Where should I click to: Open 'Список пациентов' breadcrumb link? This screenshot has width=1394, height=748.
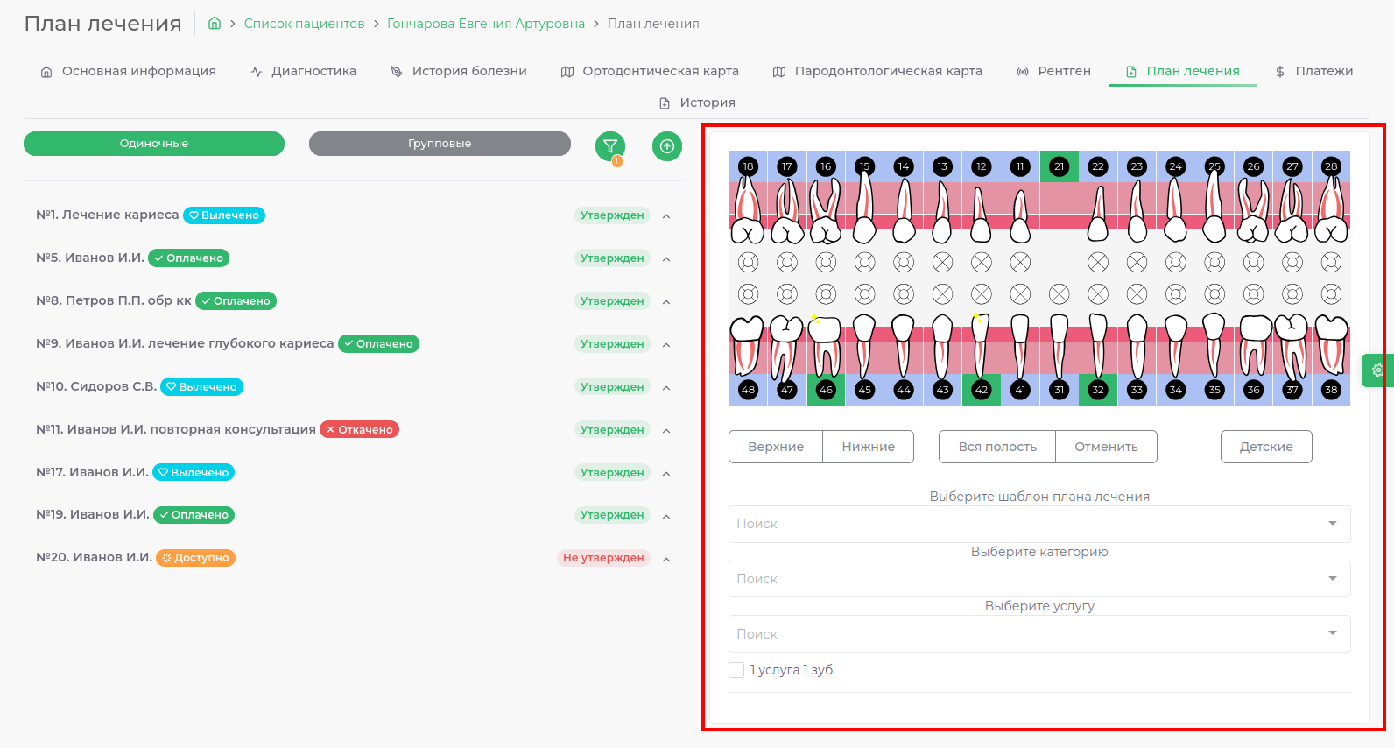(304, 24)
